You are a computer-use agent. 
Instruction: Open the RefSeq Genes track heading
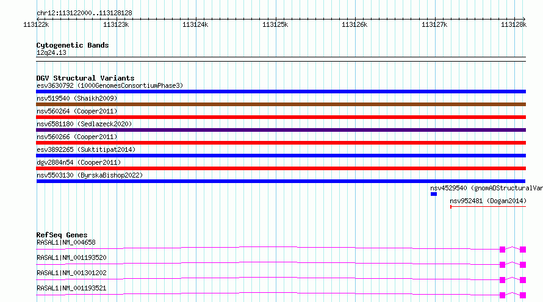62,235
